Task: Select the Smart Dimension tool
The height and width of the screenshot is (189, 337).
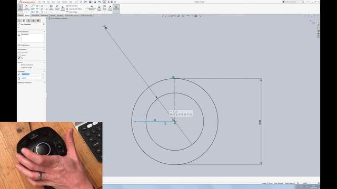Action: click(27, 7)
